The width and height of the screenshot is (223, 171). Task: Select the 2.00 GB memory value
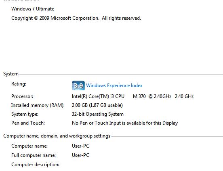pyautogui.click(x=97, y=105)
